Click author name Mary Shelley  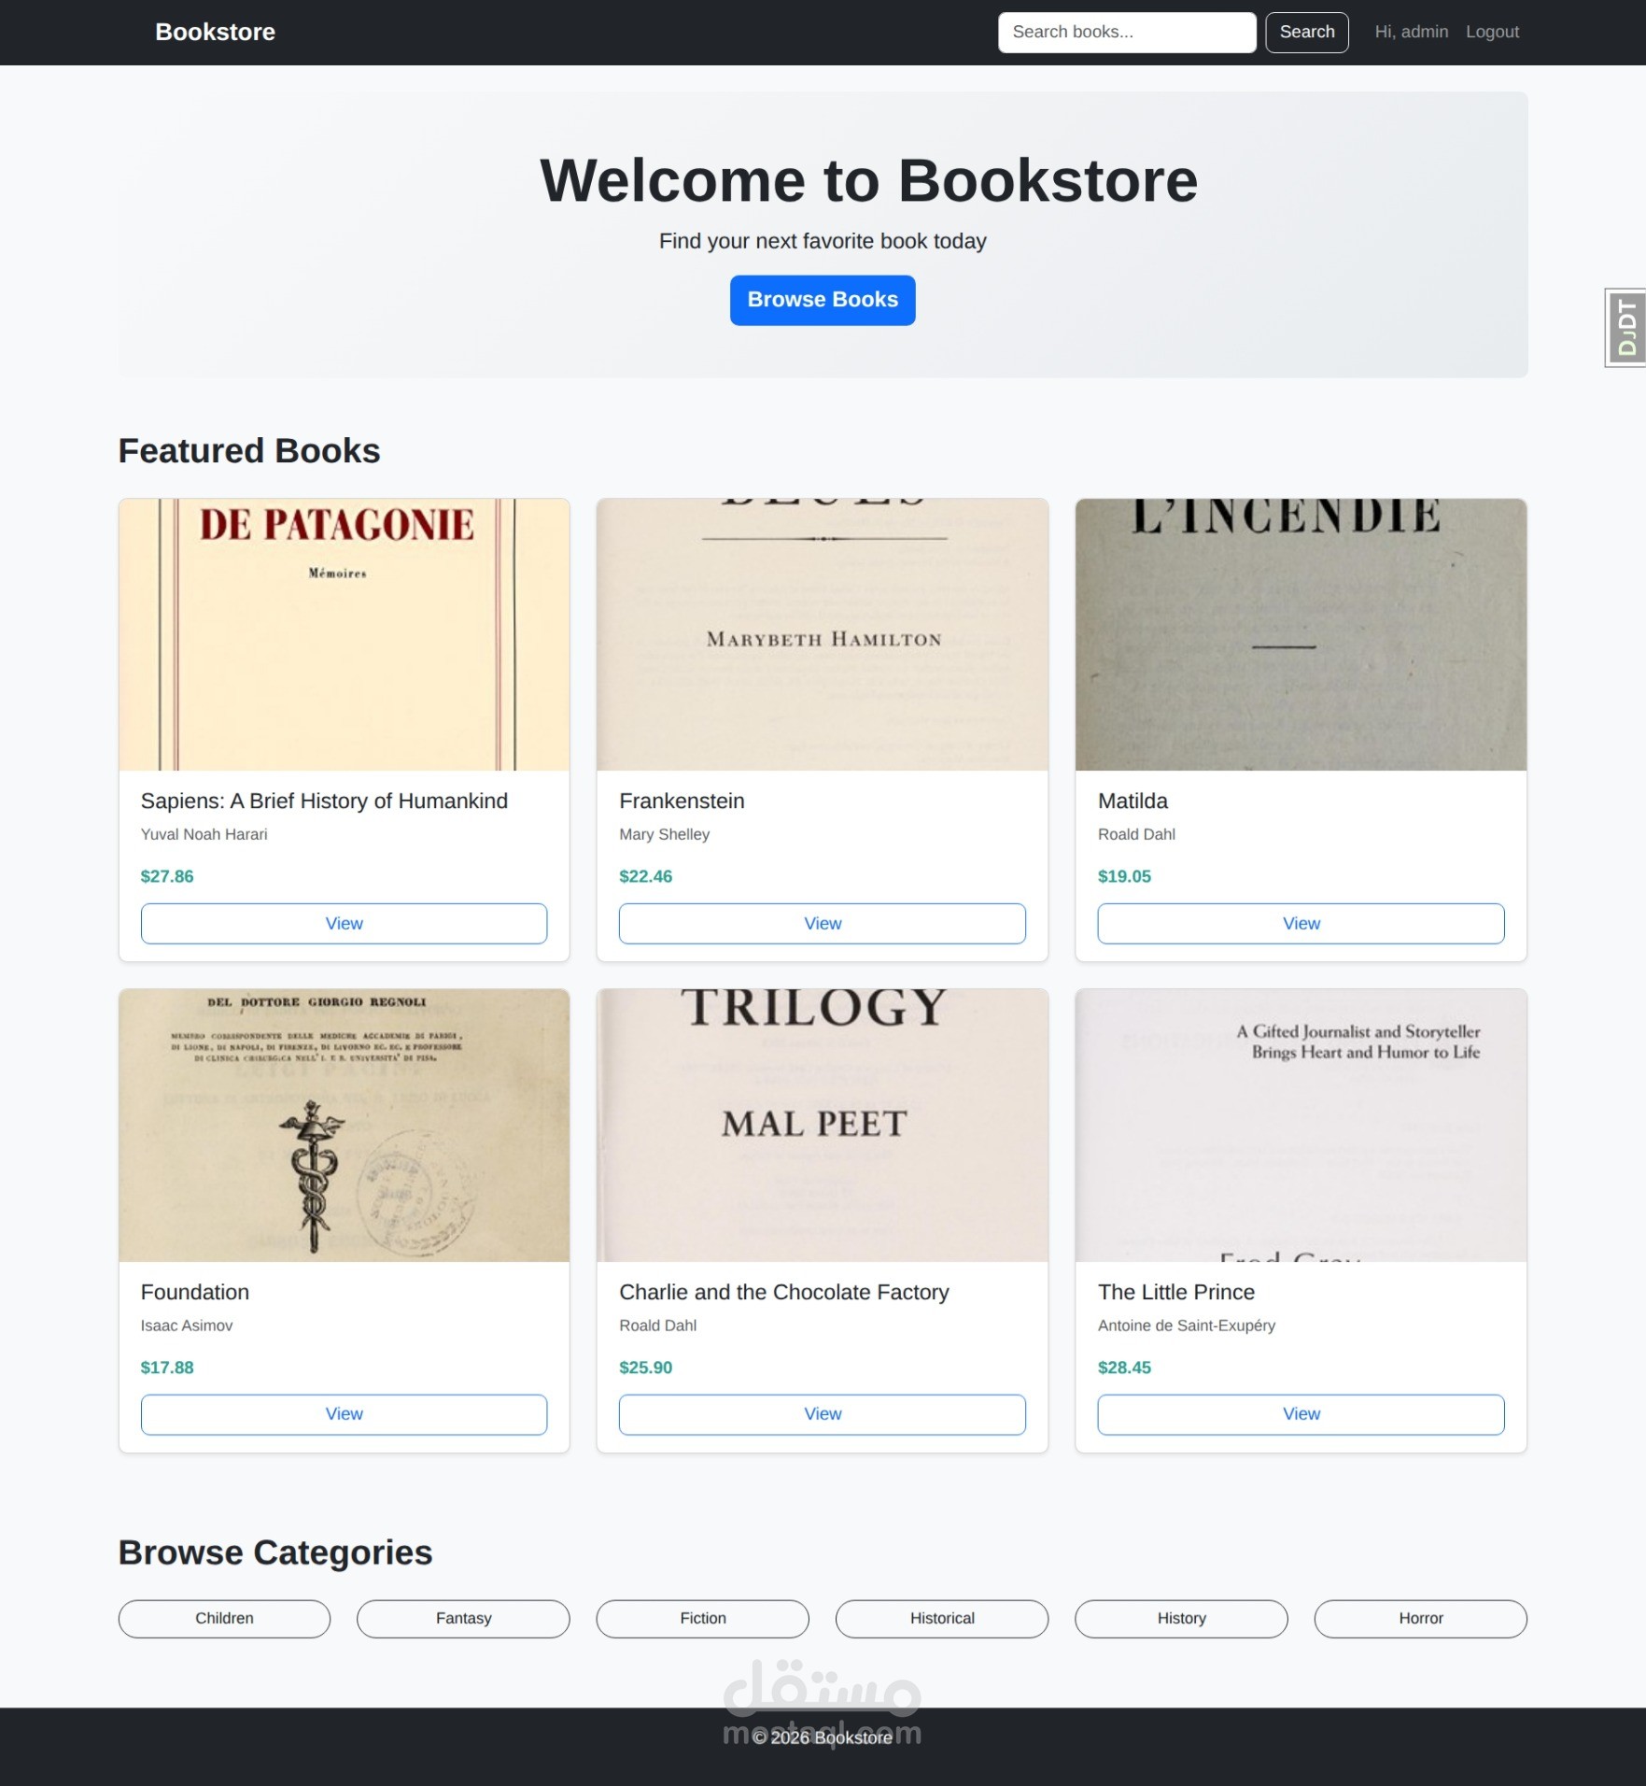[x=664, y=834]
